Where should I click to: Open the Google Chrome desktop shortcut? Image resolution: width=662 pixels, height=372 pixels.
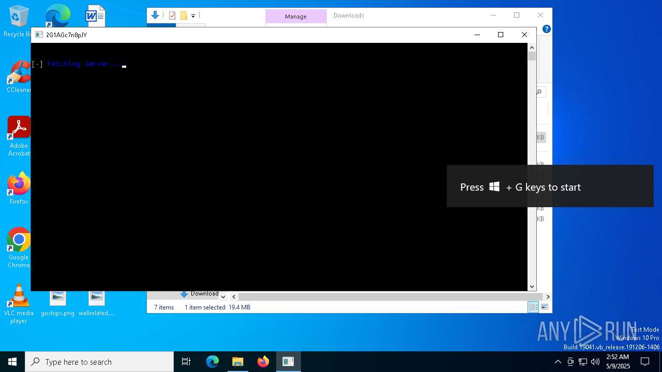[x=19, y=247]
